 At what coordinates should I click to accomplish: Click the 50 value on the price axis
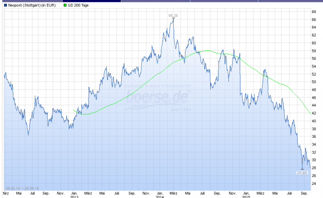coord(314,82)
